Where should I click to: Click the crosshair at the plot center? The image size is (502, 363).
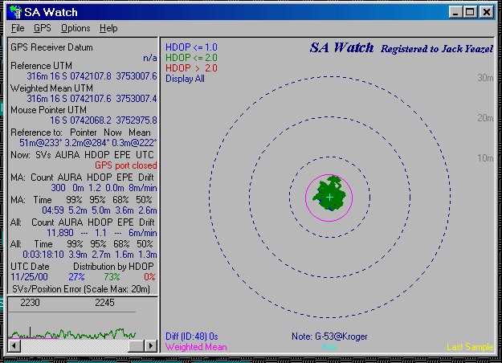pyautogui.click(x=329, y=197)
